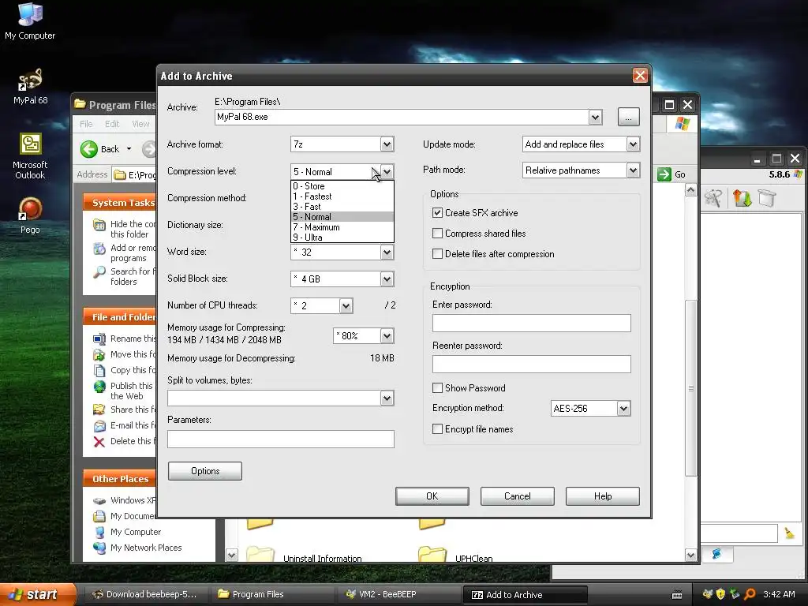The width and height of the screenshot is (808, 606).
Task: Select 9 - Ultra compression level
Action: click(342, 238)
